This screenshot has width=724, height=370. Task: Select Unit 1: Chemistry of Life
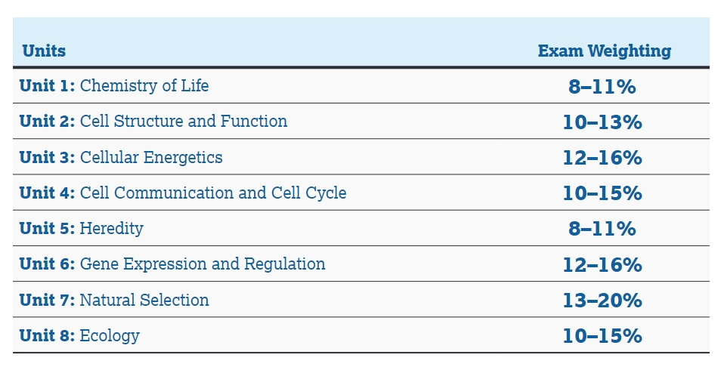pyautogui.click(x=114, y=86)
